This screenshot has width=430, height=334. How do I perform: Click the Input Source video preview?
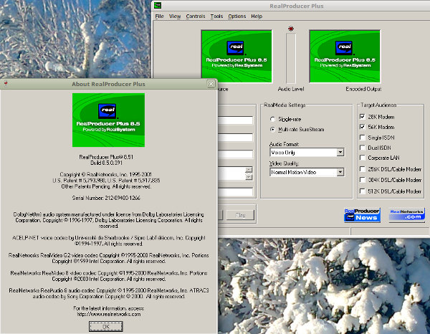pos(236,56)
